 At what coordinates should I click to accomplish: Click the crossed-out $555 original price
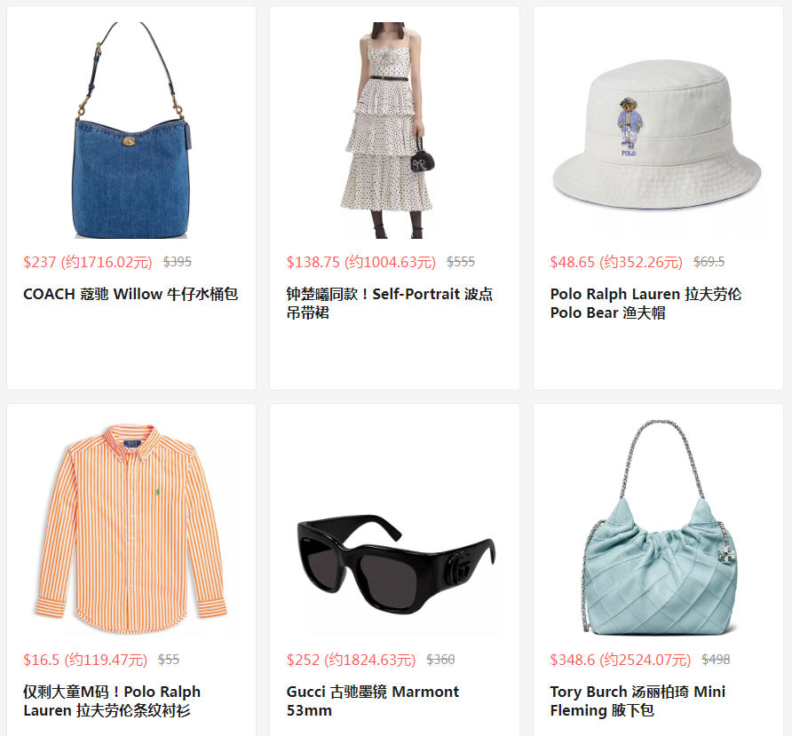[x=461, y=262]
